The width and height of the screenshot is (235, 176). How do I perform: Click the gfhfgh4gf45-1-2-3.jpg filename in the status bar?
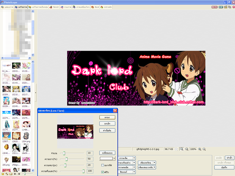pyautogui.click(x=148, y=149)
